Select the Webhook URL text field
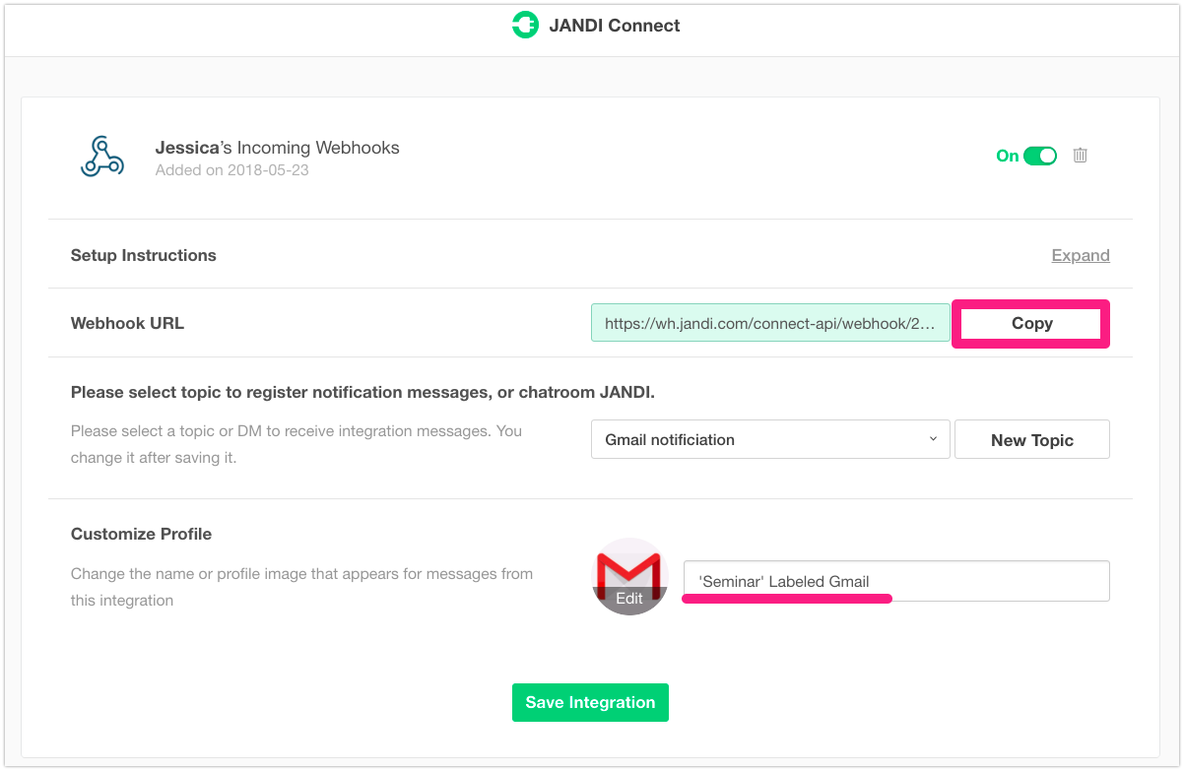 tap(770, 323)
